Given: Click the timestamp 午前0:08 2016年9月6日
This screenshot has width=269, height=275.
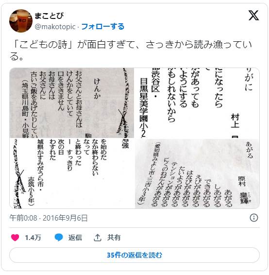Looking at the screenshot, I should click(49, 218).
